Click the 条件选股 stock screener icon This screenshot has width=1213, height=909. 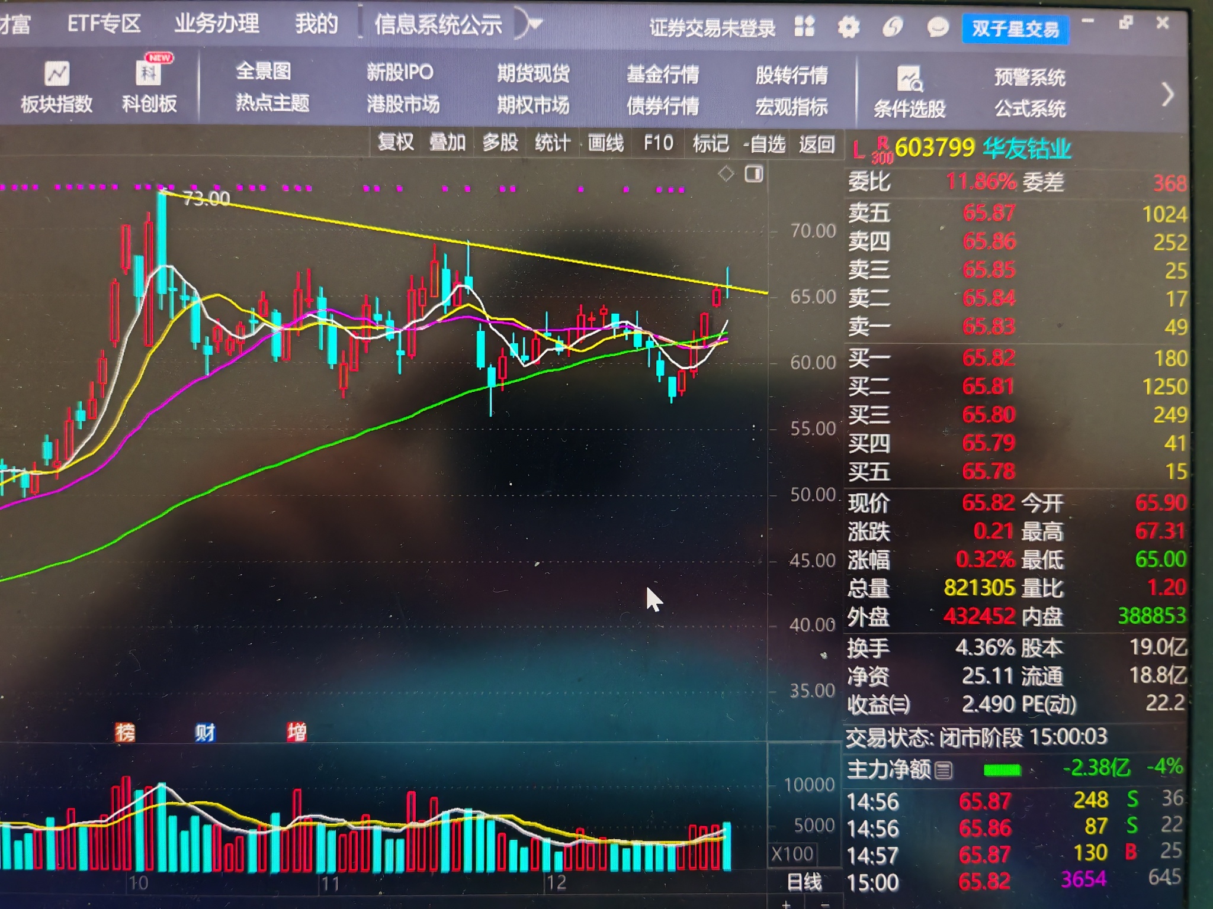[909, 79]
